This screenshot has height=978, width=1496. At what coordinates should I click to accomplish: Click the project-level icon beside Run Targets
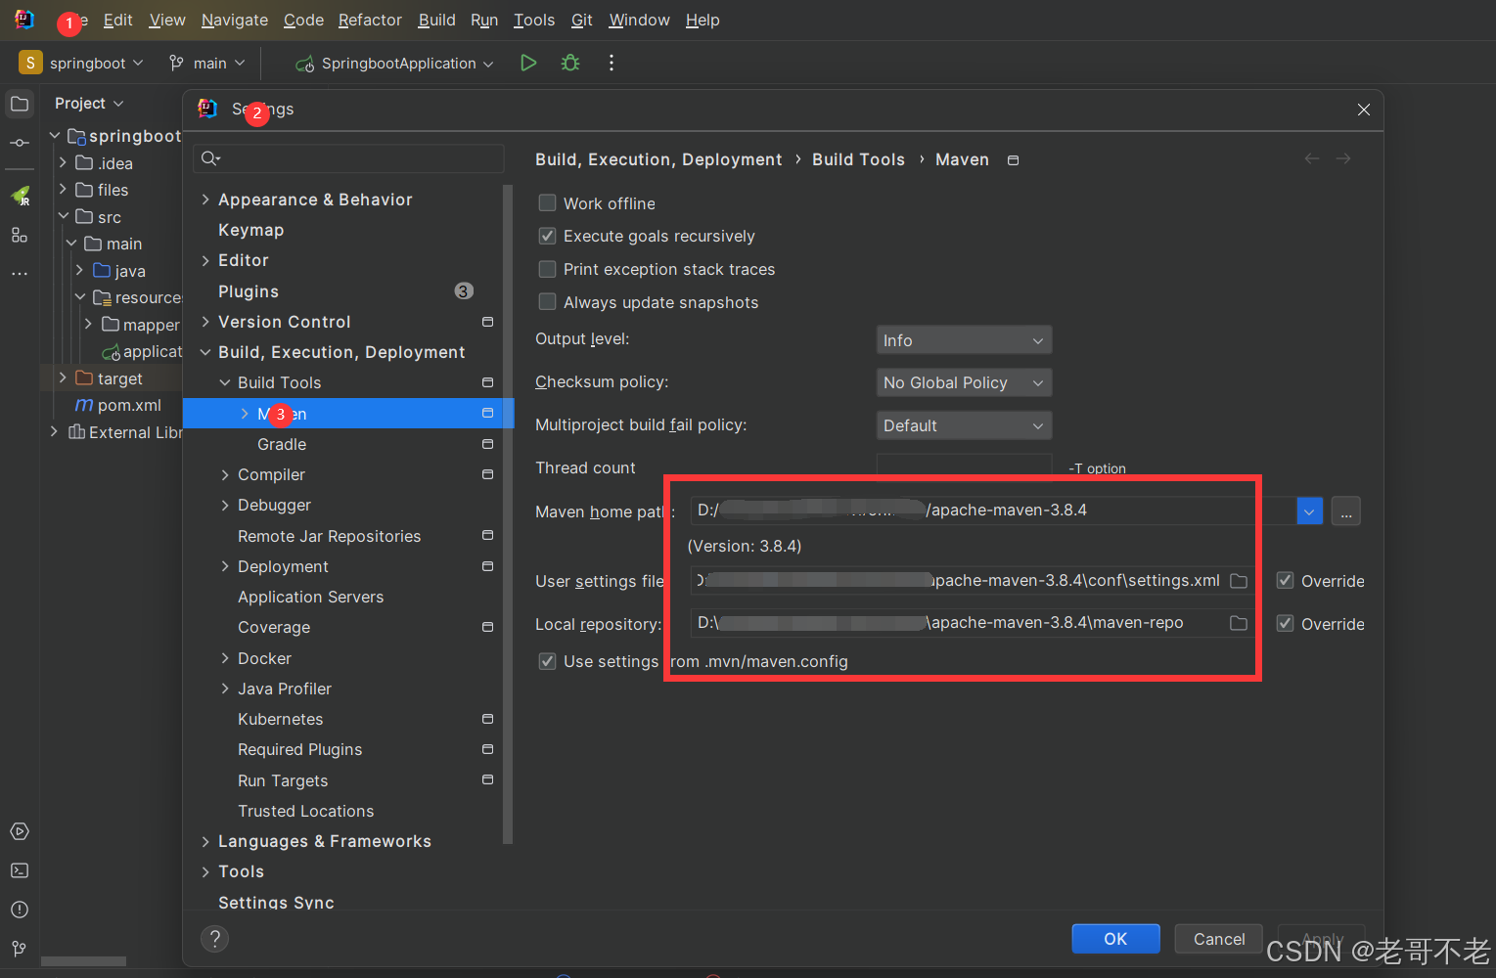click(x=488, y=780)
